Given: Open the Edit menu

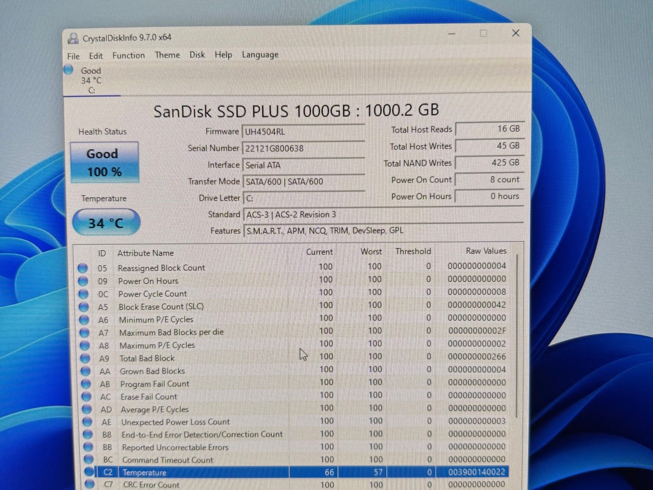Looking at the screenshot, I should click(96, 56).
